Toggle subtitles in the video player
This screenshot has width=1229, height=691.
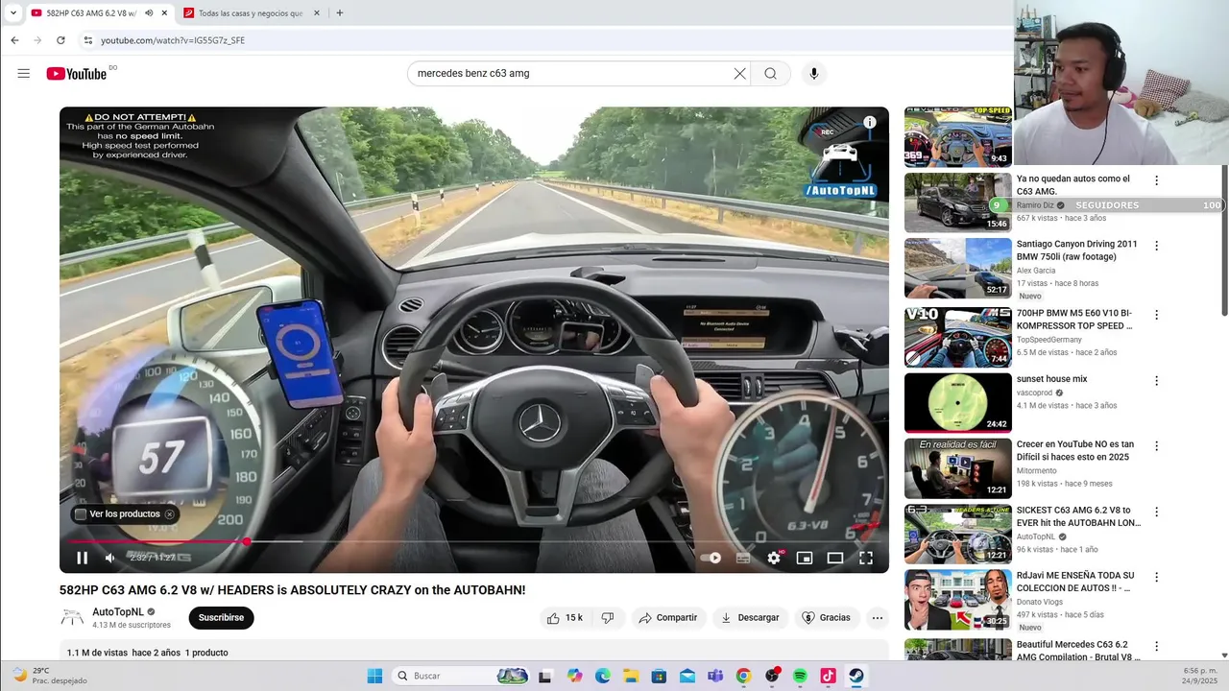point(742,558)
